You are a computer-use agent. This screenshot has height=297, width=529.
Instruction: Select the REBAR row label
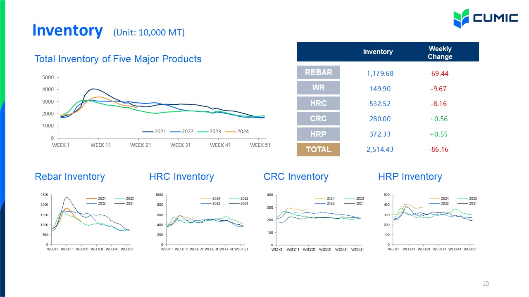318,72
